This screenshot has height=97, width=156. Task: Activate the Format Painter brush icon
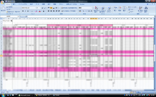pos(13,12)
